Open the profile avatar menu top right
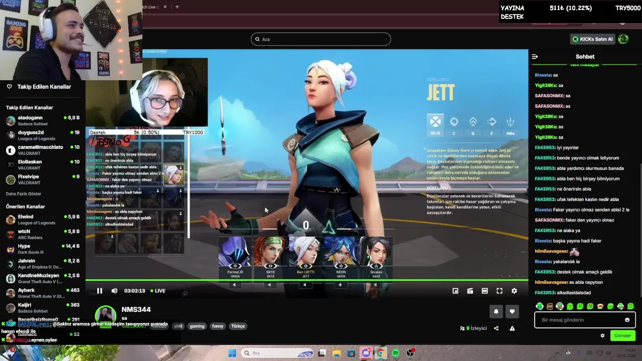The height and width of the screenshot is (361, 642). pos(623,39)
